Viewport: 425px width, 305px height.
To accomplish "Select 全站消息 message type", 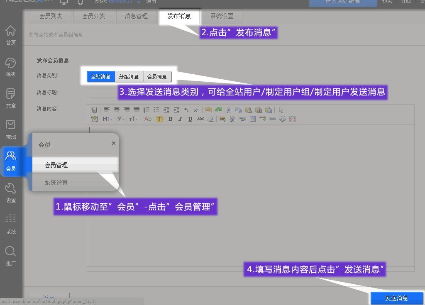I will 100,77.
